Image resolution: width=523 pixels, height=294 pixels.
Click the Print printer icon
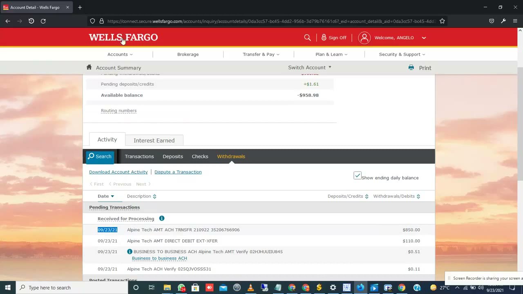(x=411, y=67)
